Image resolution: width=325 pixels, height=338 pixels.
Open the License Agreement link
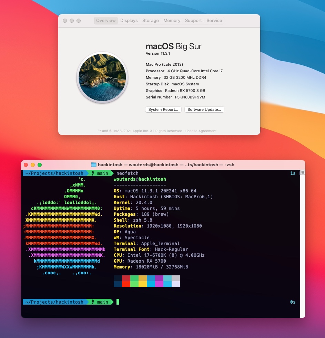point(201,131)
